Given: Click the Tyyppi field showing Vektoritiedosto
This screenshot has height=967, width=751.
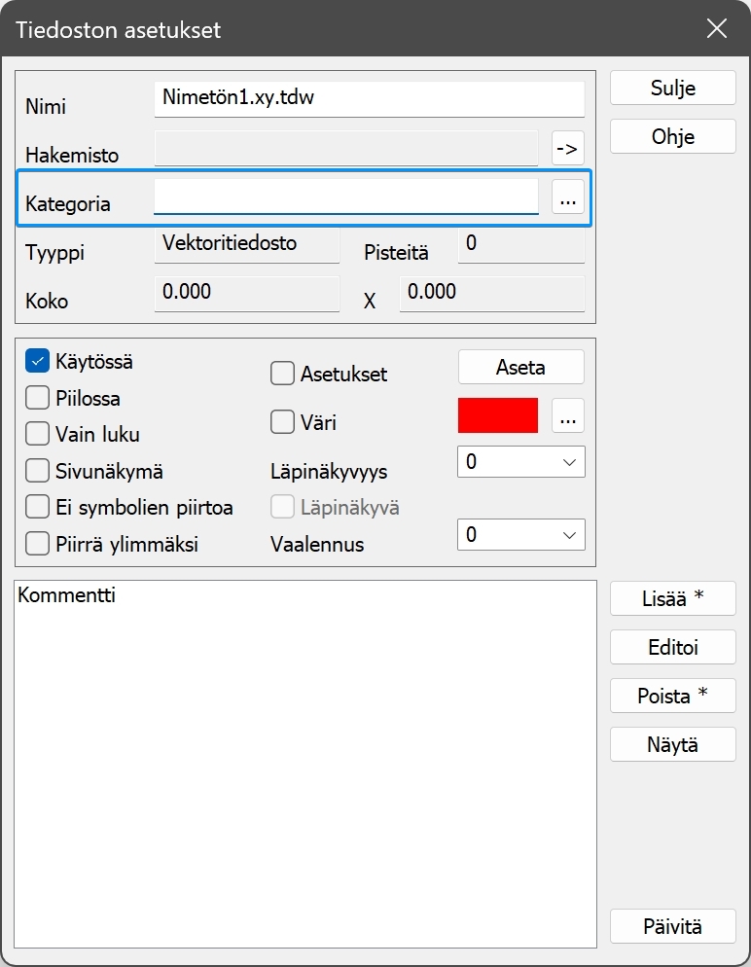Looking at the screenshot, I should tap(247, 245).
